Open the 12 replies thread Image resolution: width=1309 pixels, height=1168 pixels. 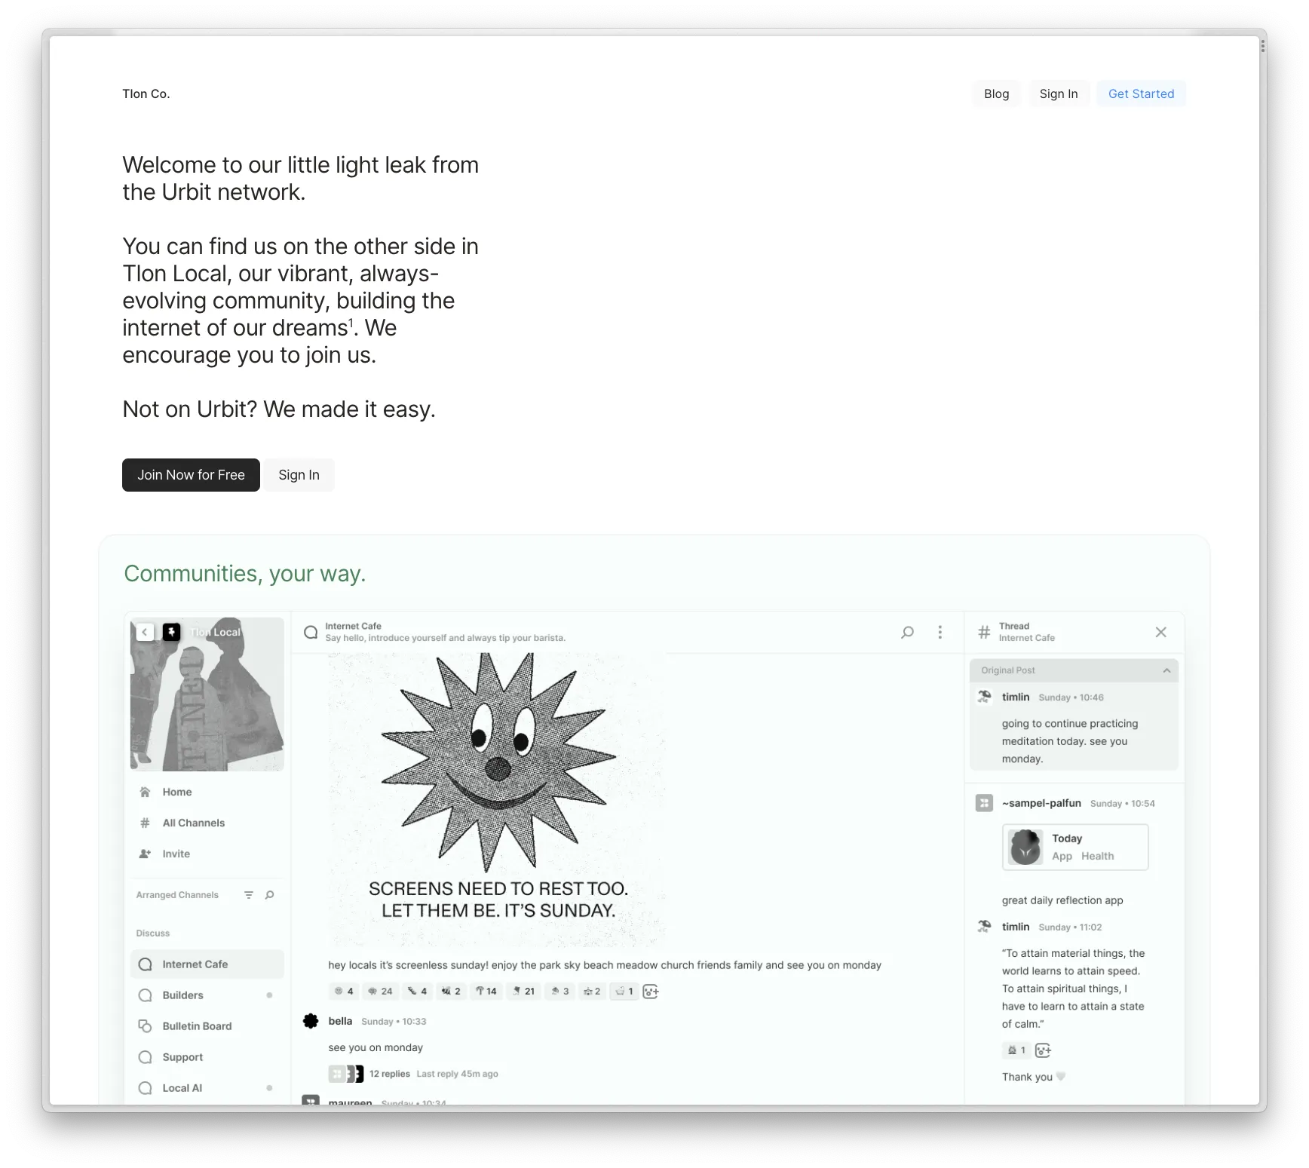pyautogui.click(x=390, y=1074)
